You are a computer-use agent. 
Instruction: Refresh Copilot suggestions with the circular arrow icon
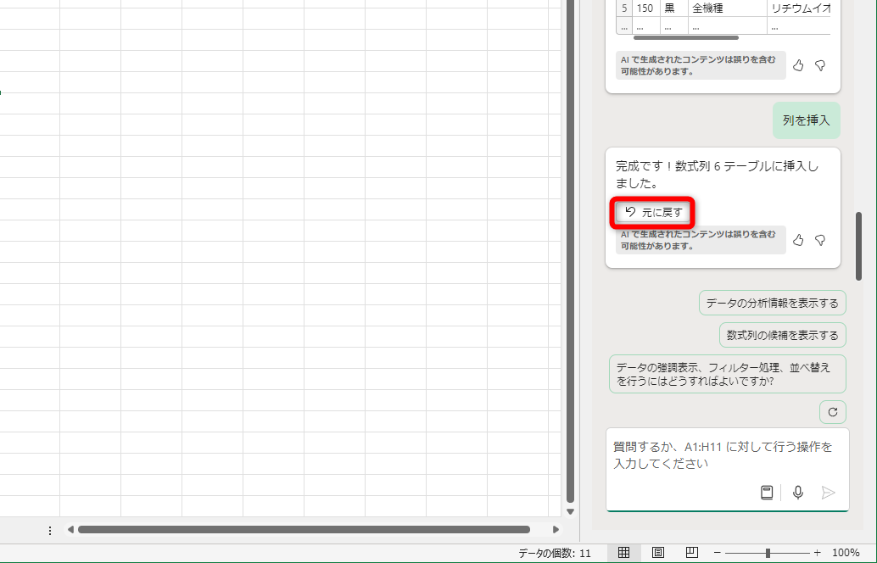pos(832,412)
